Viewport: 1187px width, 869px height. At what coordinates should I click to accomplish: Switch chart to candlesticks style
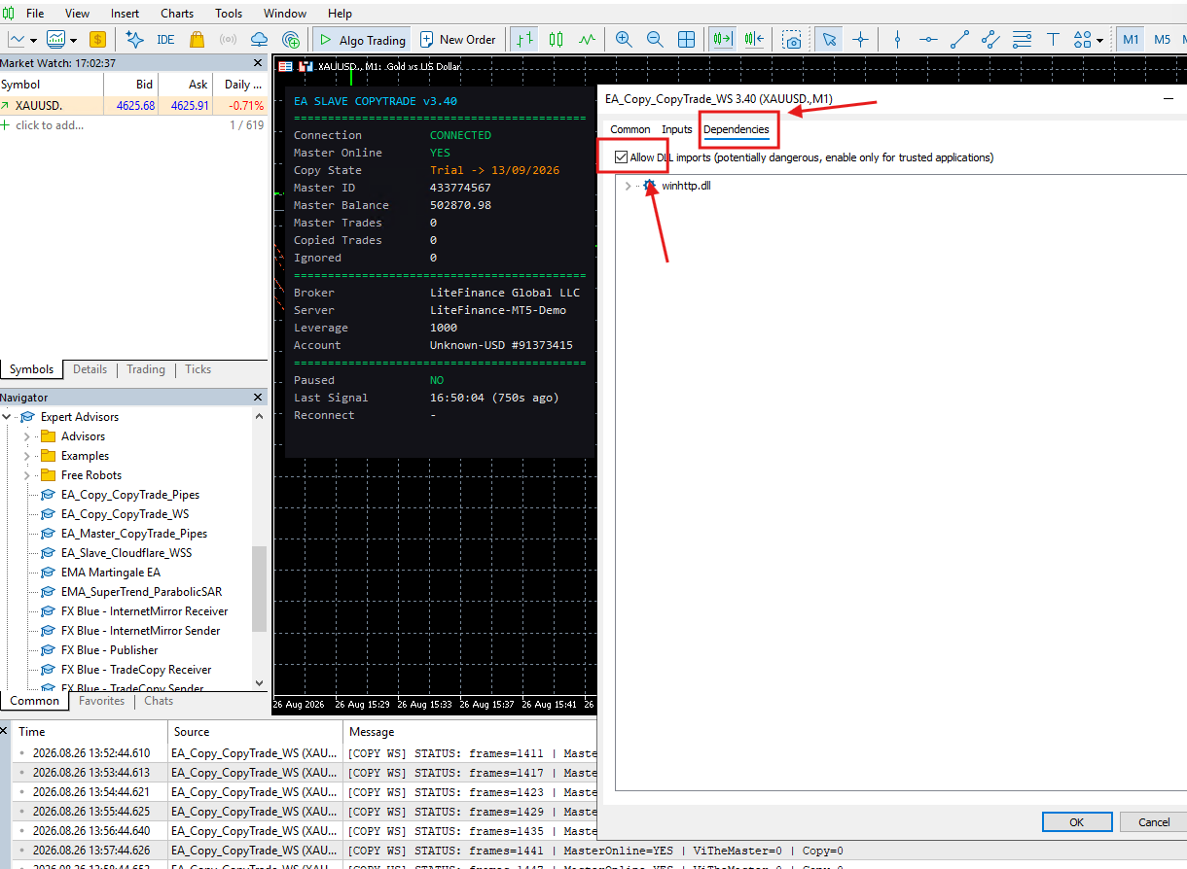(557, 40)
